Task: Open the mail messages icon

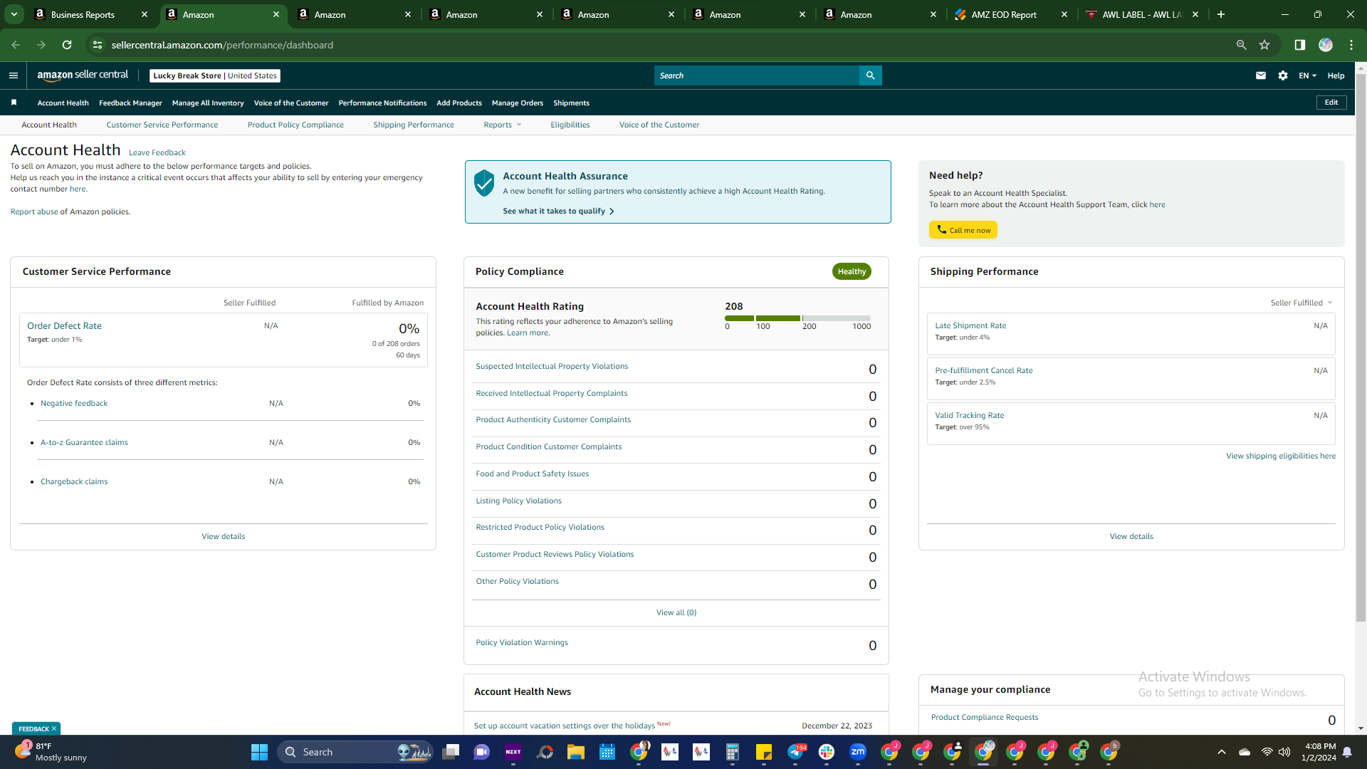Action: pos(1260,75)
